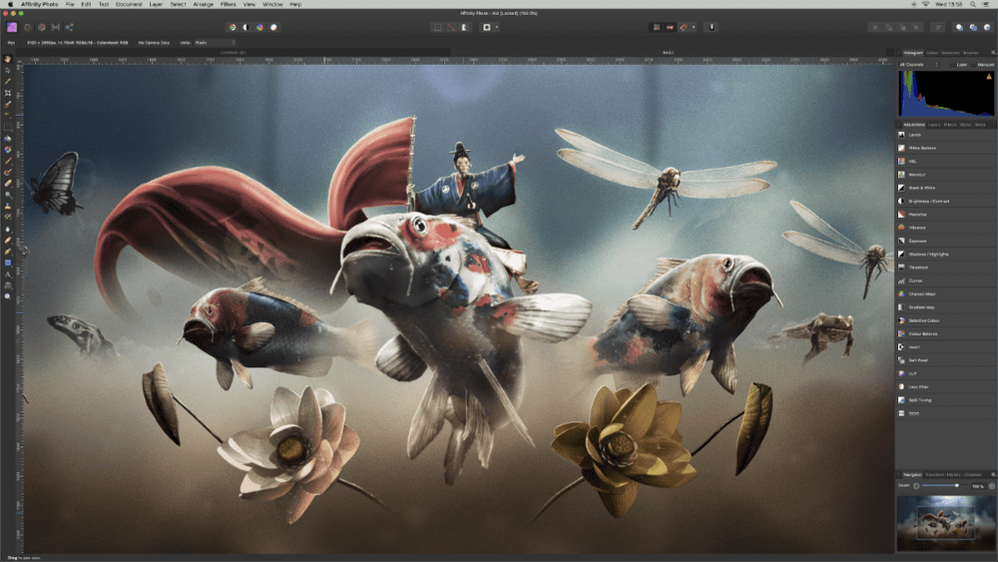Image resolution: width=998 pixels, height=562 pixels.
Task: Open the Units dropdown
Action: [x=216, y=43]
